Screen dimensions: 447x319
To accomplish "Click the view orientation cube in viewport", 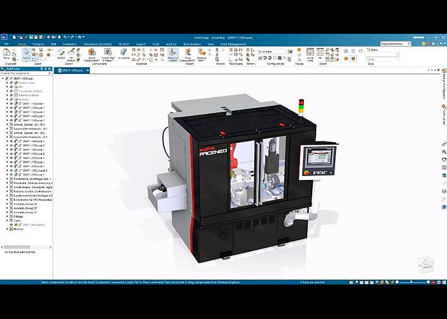I will pos(426,265).
